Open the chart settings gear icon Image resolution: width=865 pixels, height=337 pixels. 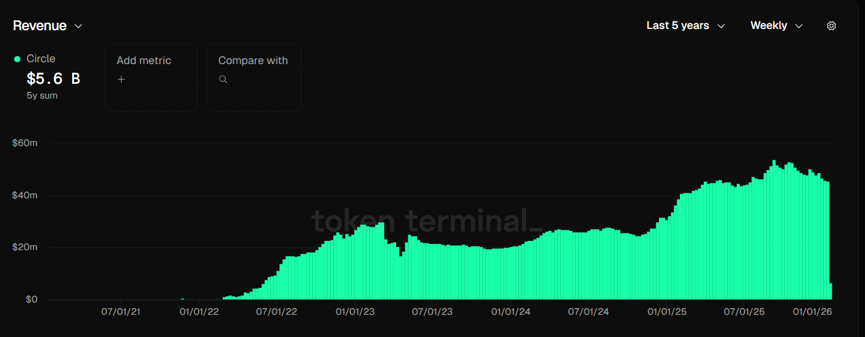[831, 26]
